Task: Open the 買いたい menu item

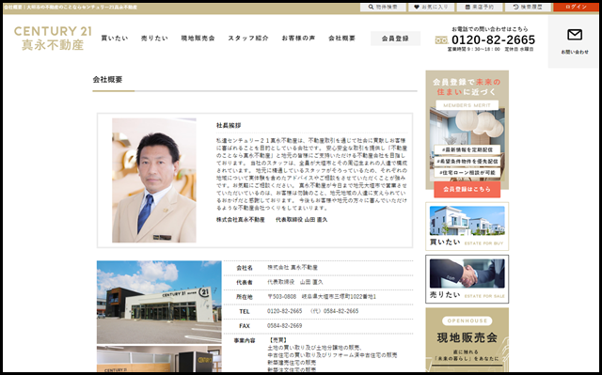Action: (x=115, y=38)
